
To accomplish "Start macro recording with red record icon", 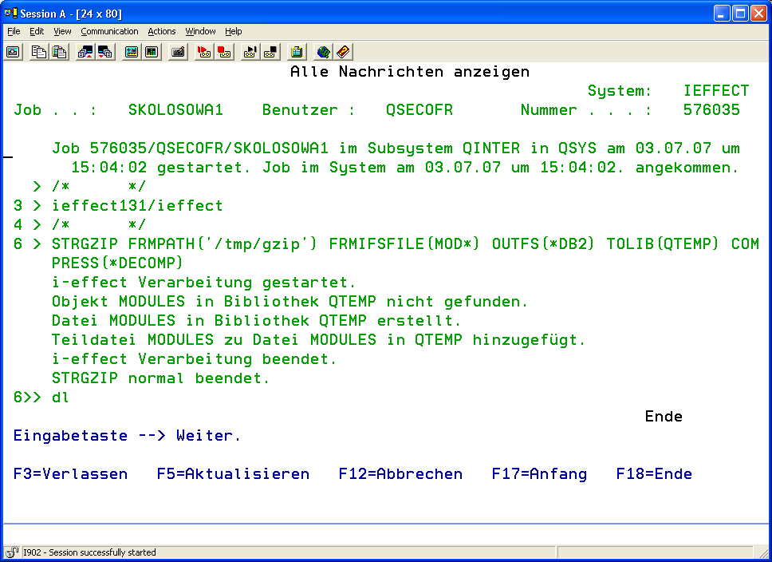I will (x=204, y=52).
